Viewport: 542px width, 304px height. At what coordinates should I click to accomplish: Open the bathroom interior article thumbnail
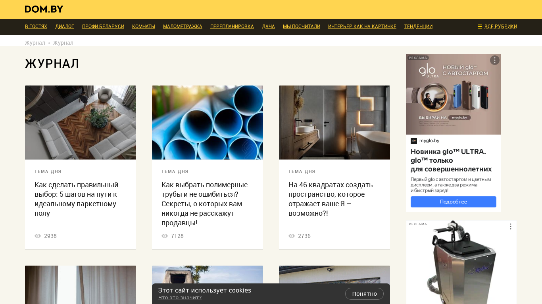click(334, 122)
